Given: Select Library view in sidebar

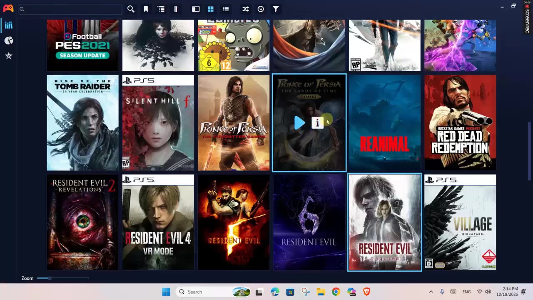Looking at the screenshot, I should click(8, 25).
